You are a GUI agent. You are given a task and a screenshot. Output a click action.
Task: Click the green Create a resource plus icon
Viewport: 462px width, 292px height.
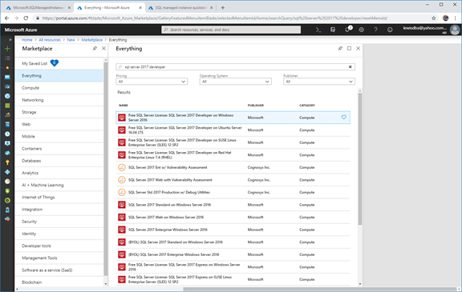[7, 49]
